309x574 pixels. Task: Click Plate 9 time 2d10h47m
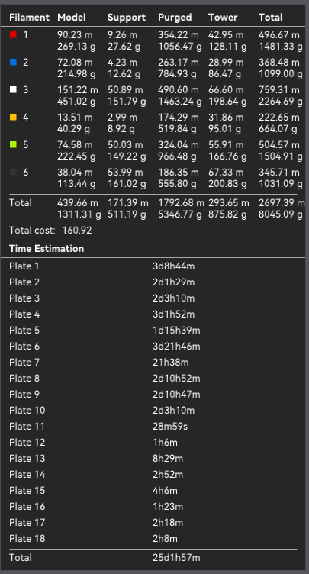pos(176,395)
